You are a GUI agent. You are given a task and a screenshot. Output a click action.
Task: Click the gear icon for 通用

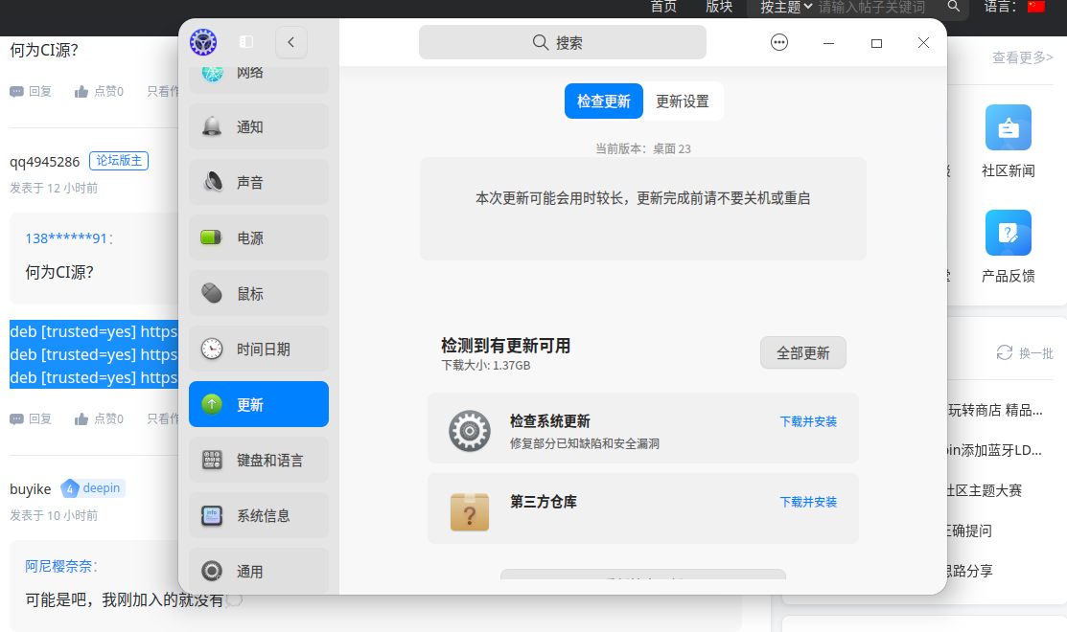pos(212,571)
